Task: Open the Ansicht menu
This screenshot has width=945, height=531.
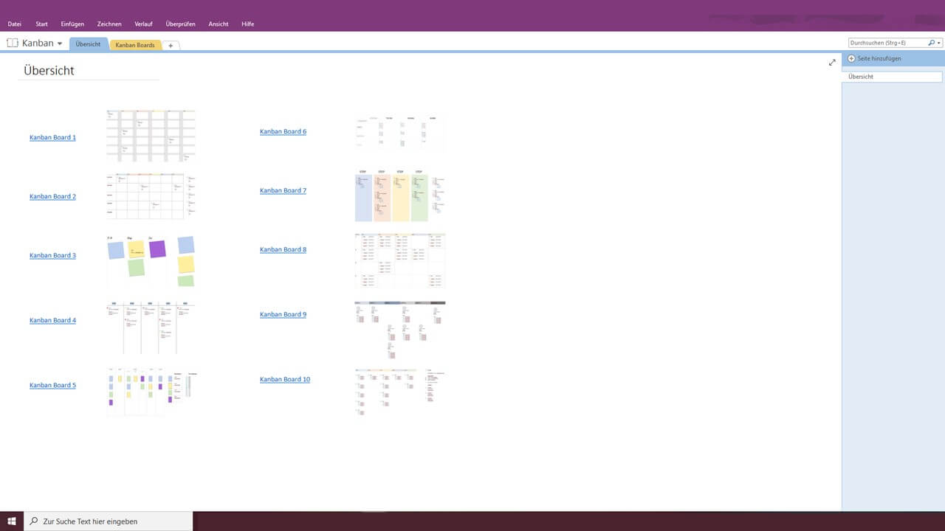Action: [219, 24]
